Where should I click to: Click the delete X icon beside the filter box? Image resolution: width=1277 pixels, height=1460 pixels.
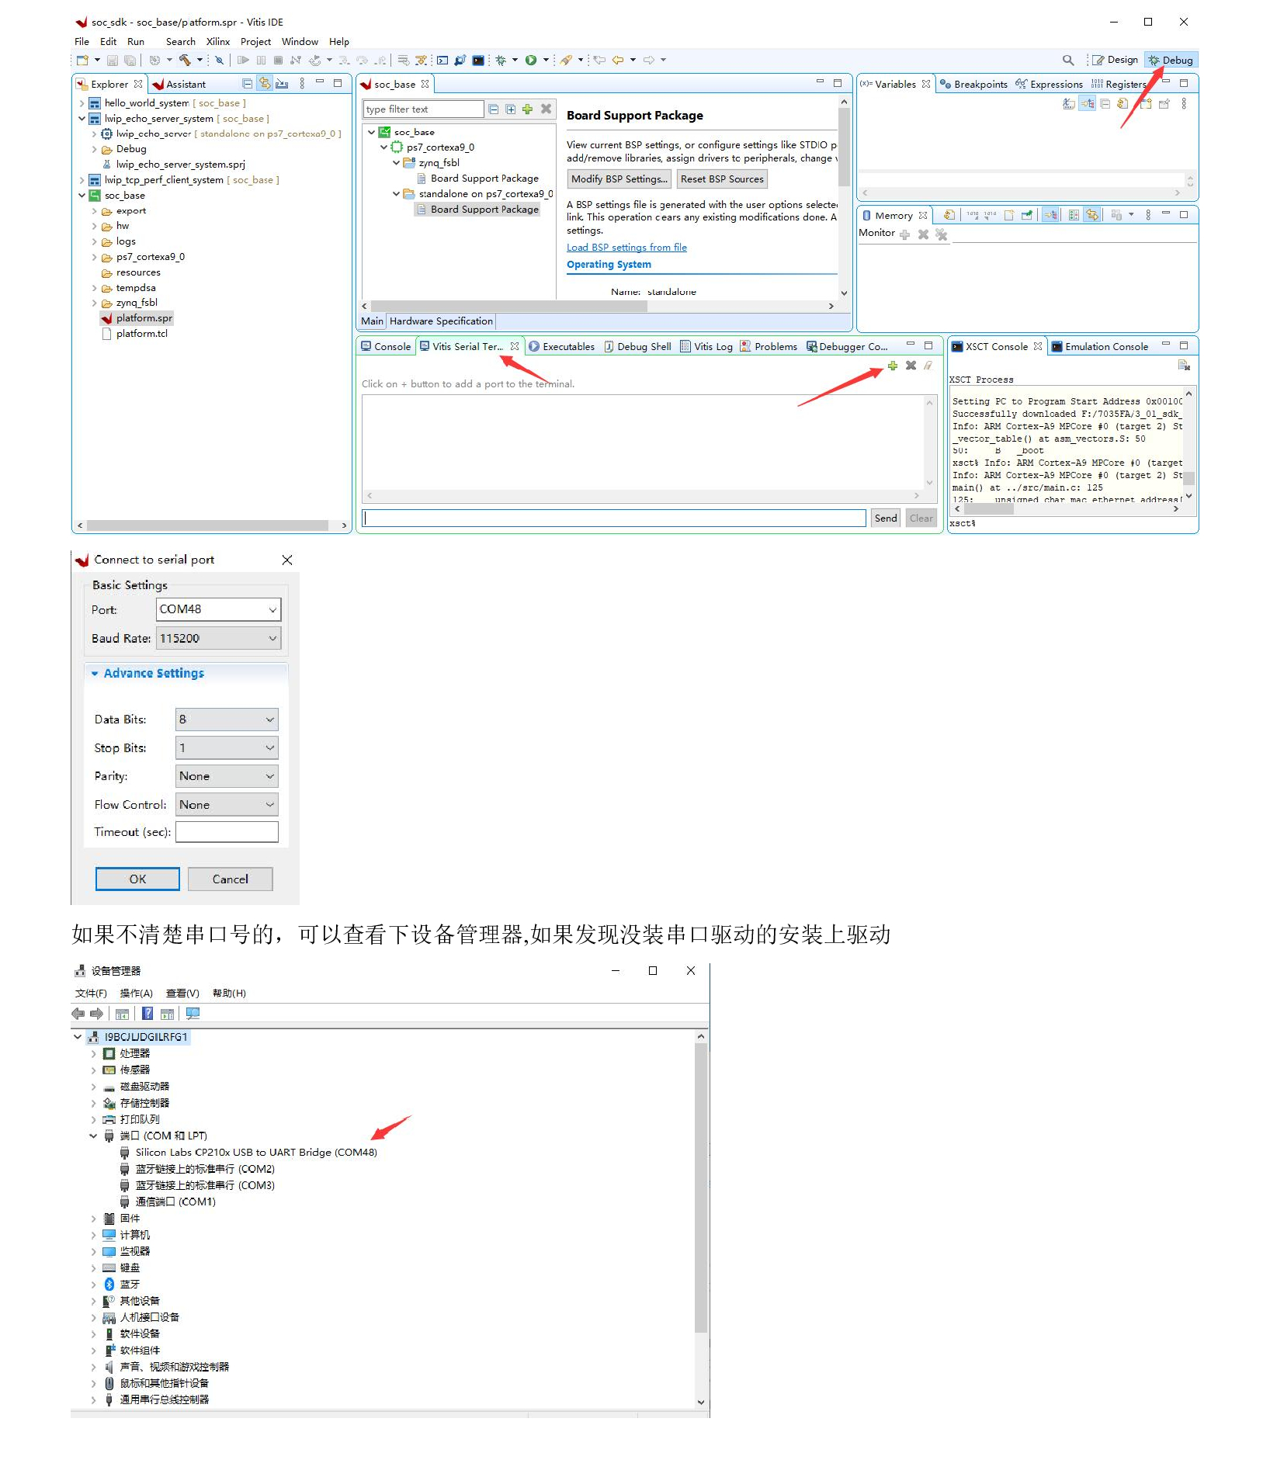coord(546,109)
